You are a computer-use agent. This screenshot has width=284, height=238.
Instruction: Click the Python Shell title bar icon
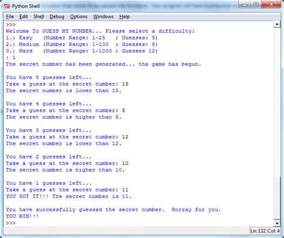pos(7,6)
